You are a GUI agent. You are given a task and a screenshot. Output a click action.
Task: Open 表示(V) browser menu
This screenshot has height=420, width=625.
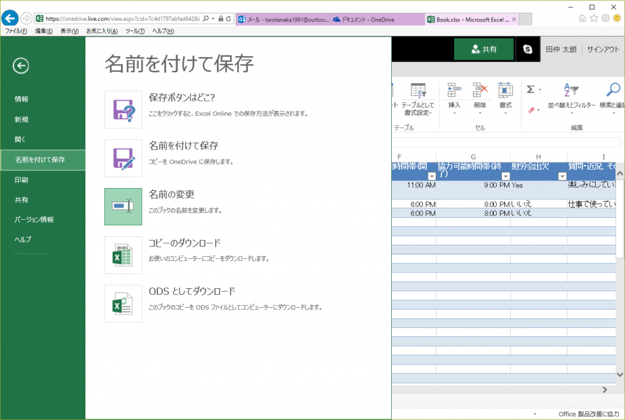point(70,31)
